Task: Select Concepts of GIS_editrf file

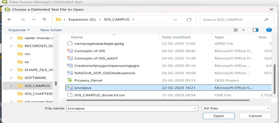Action: tap(96, 58)
